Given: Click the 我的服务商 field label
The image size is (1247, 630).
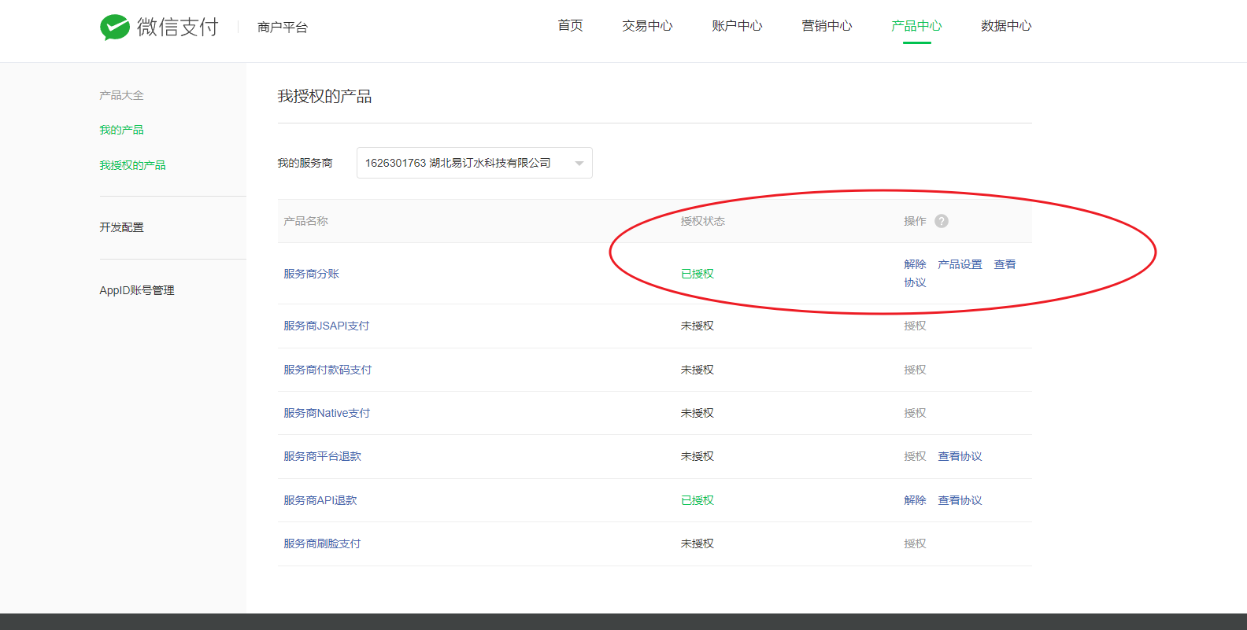Looking at the screenshot, I should click(x=305, y=163).
